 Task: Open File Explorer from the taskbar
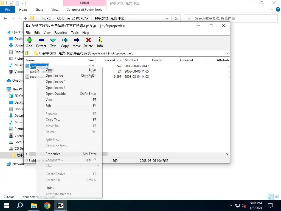(x=33, y=206)
